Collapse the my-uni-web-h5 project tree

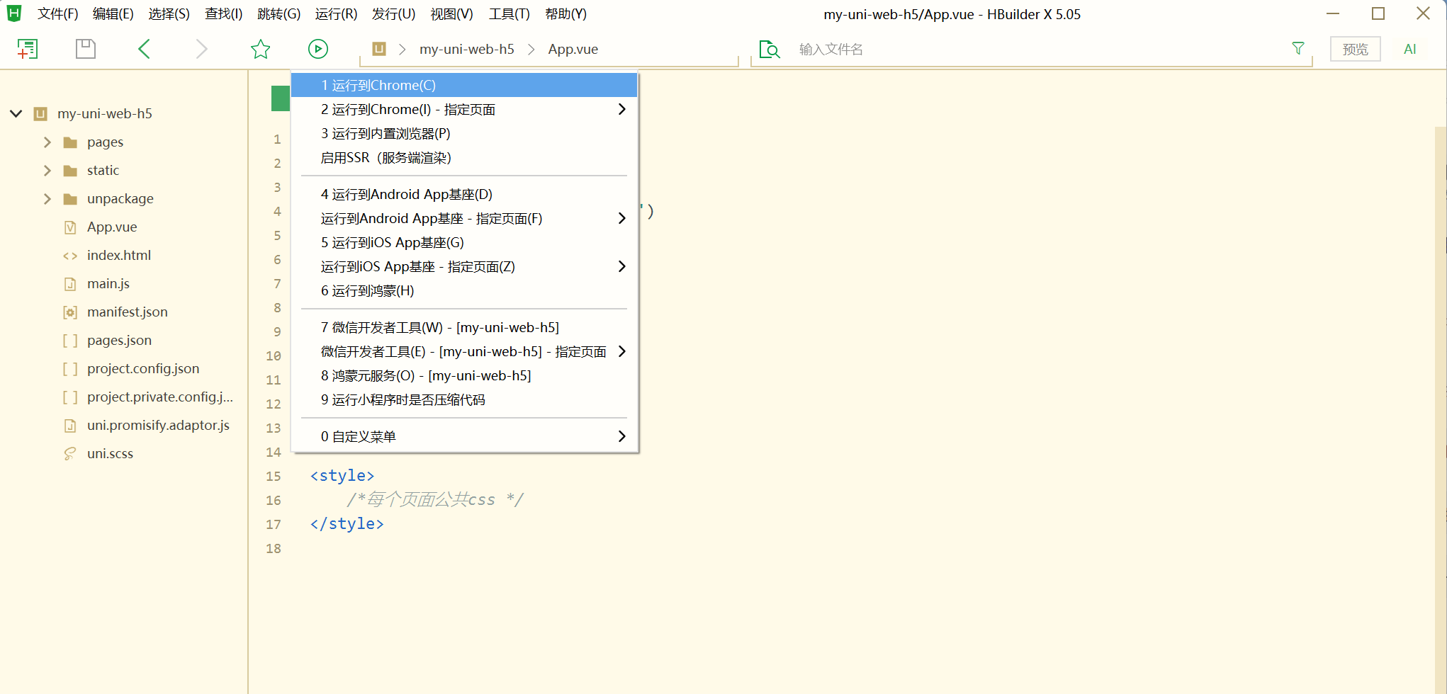pos(16,113)
